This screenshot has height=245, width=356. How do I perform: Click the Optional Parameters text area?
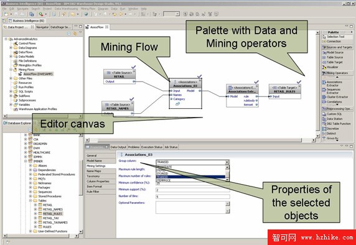pos(193,207)
